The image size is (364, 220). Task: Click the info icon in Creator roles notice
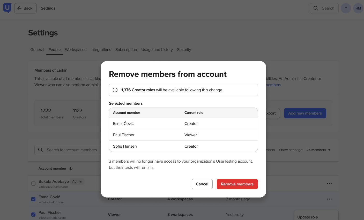115,90
